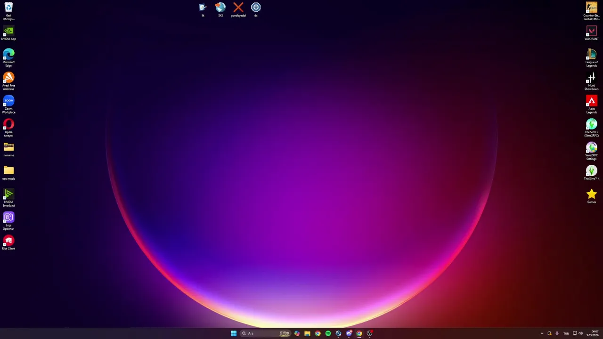603x339 pixels.
Task: Open Logi Options+ desktop icon
Action: pos(8,221)
